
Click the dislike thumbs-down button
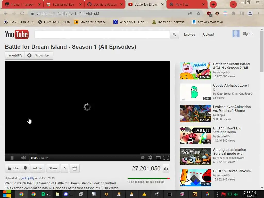coord(26,168)
